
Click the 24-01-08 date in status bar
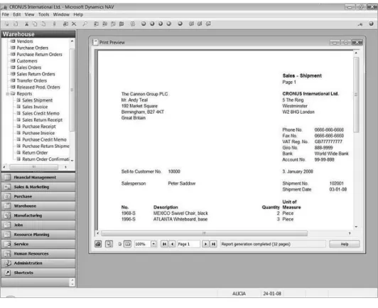(272, 294)
